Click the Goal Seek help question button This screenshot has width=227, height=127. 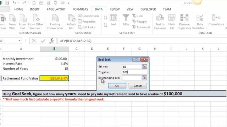pos(136,60)
